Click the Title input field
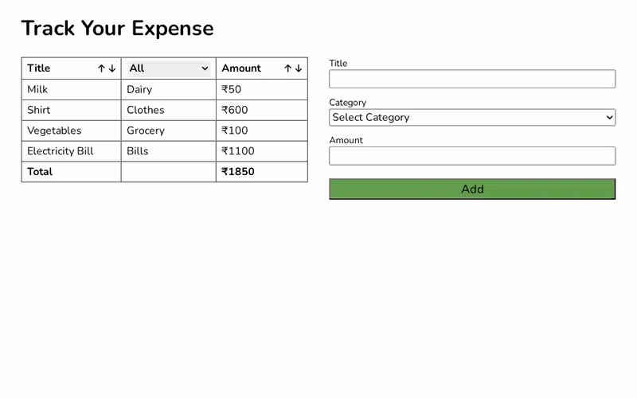 [472, 79]
